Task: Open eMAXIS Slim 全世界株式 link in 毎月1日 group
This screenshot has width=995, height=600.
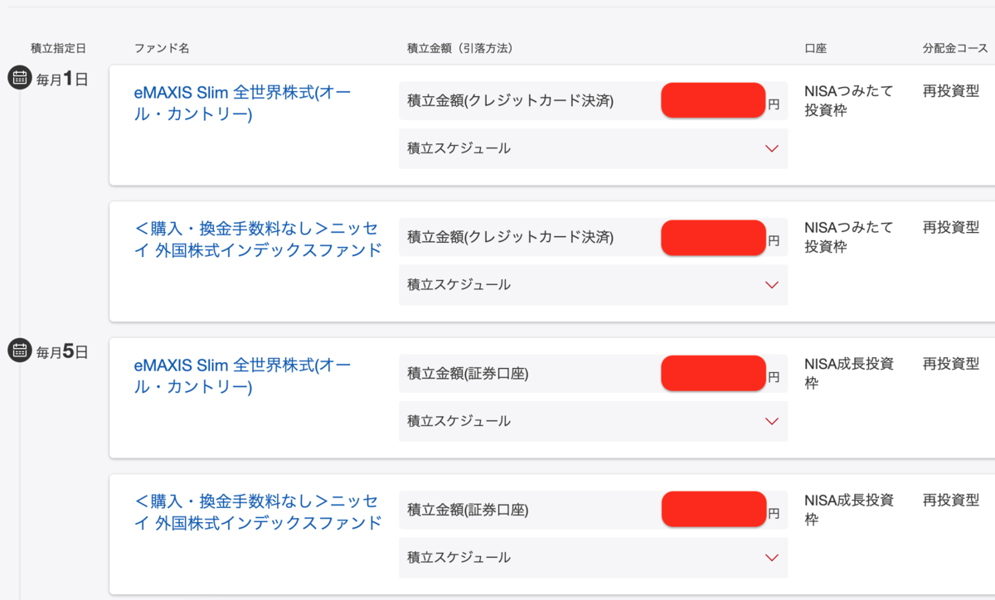Action: 243,103
